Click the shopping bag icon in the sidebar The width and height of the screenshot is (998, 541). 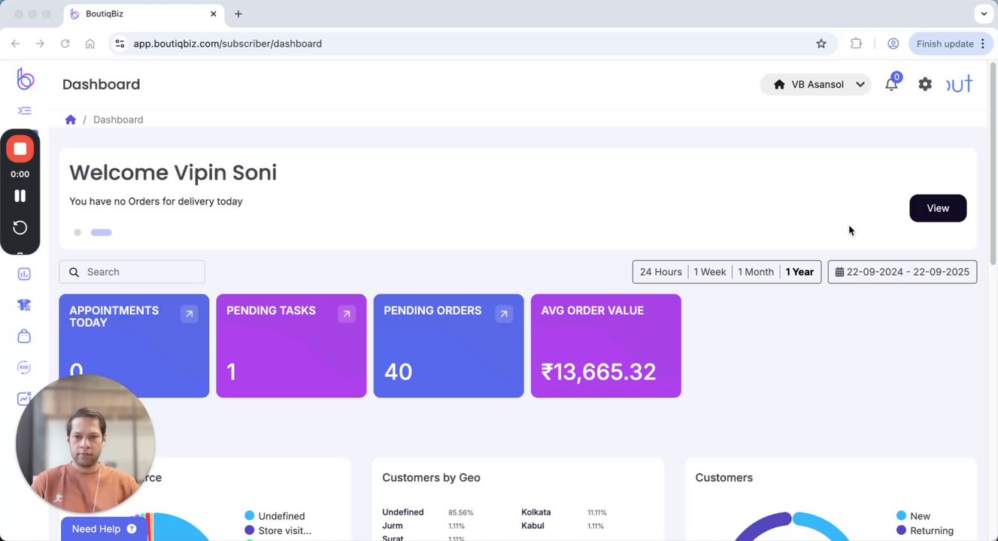pos(24,336)
